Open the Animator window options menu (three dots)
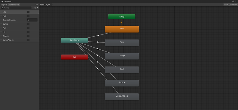238x110 pixels. 236,1
